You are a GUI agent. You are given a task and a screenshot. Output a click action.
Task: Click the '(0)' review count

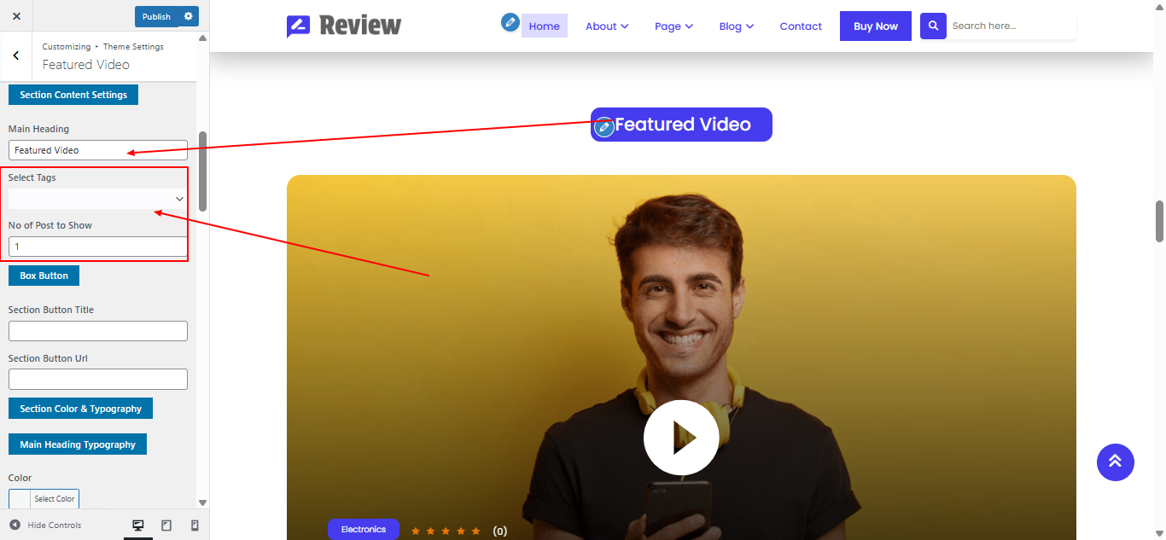click(x=500, y=531)
